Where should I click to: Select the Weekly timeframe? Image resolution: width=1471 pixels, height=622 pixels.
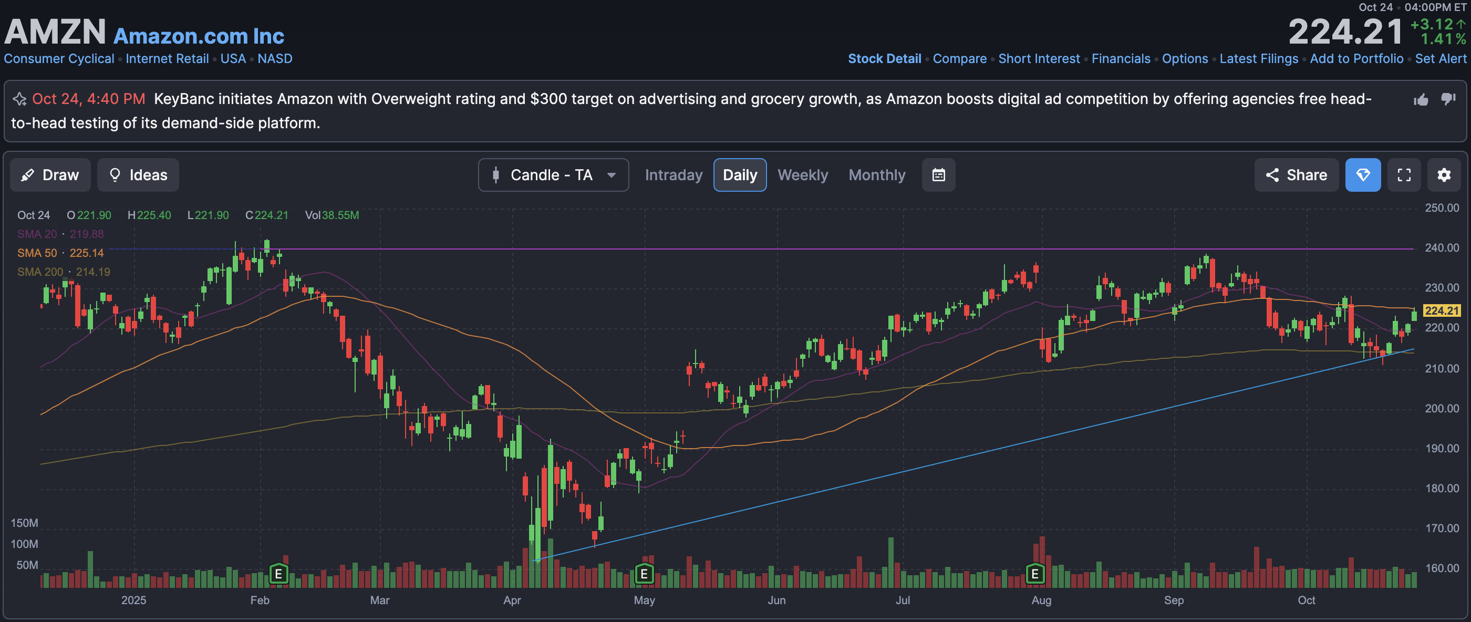click(x=802, y=175)
